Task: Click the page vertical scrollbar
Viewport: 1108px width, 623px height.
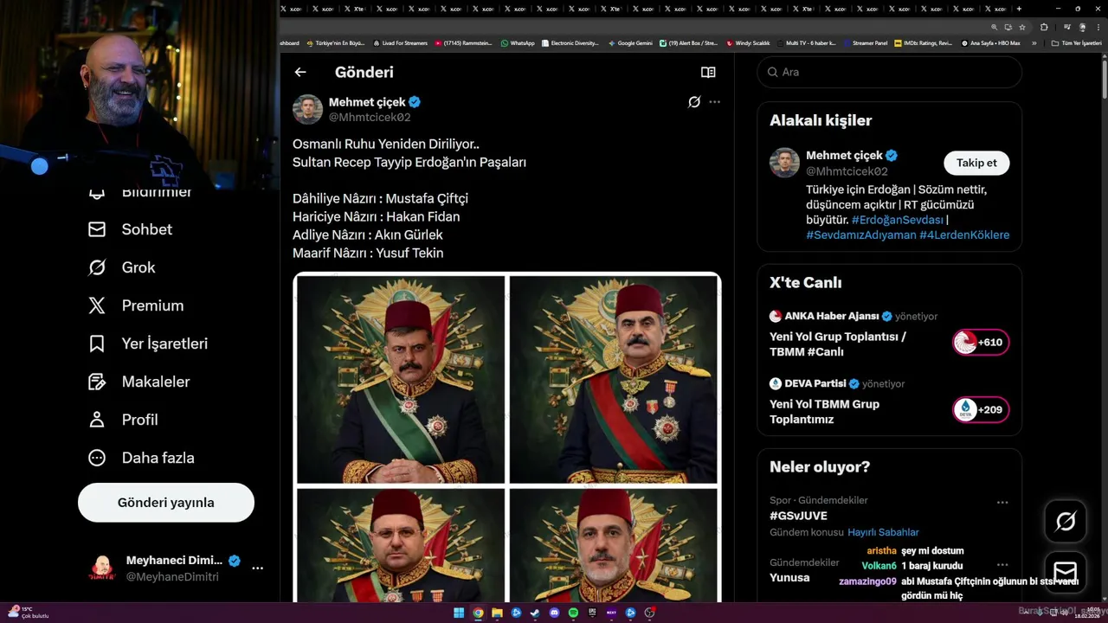Action: click(x=1104, y=78)
